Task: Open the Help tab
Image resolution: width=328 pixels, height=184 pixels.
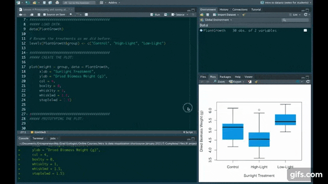Action: (238, 77)
